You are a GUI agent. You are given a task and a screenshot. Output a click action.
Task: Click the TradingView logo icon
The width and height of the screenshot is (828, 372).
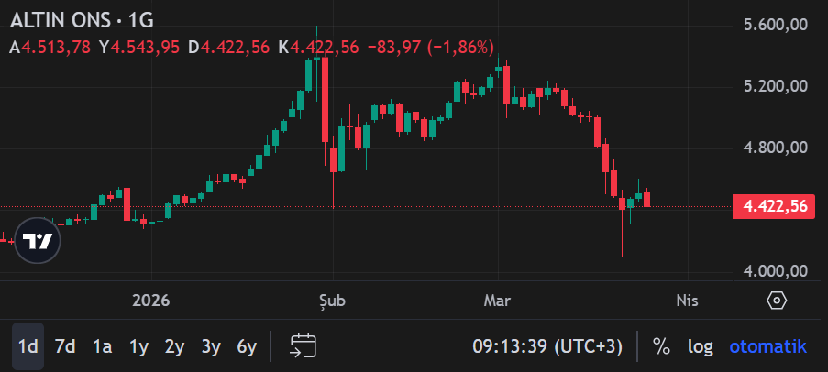pos(39,241)
